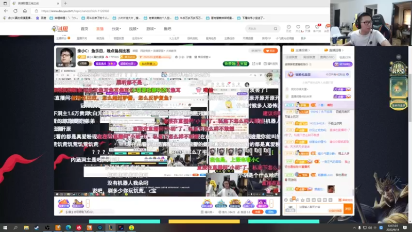Click the green 免费领火箭 badge
Screen dimensions: 412x232
pos(236,63)
